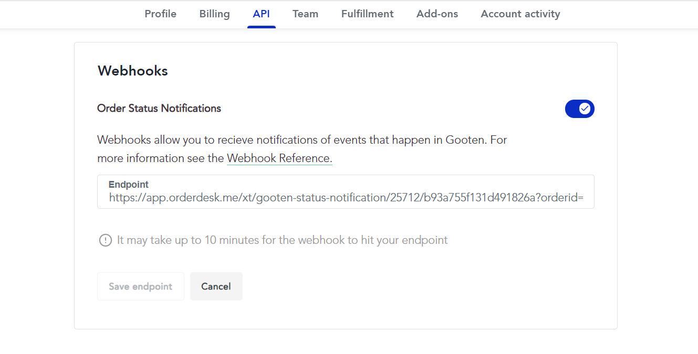Open the Fulfillment tab

[367, 14]
